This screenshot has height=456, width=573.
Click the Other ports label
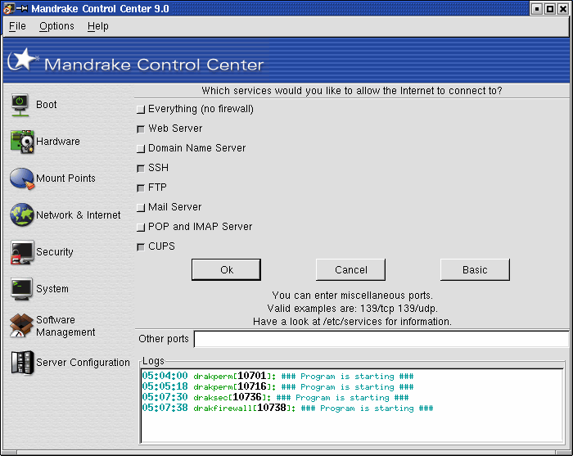(x=164, y=339)
